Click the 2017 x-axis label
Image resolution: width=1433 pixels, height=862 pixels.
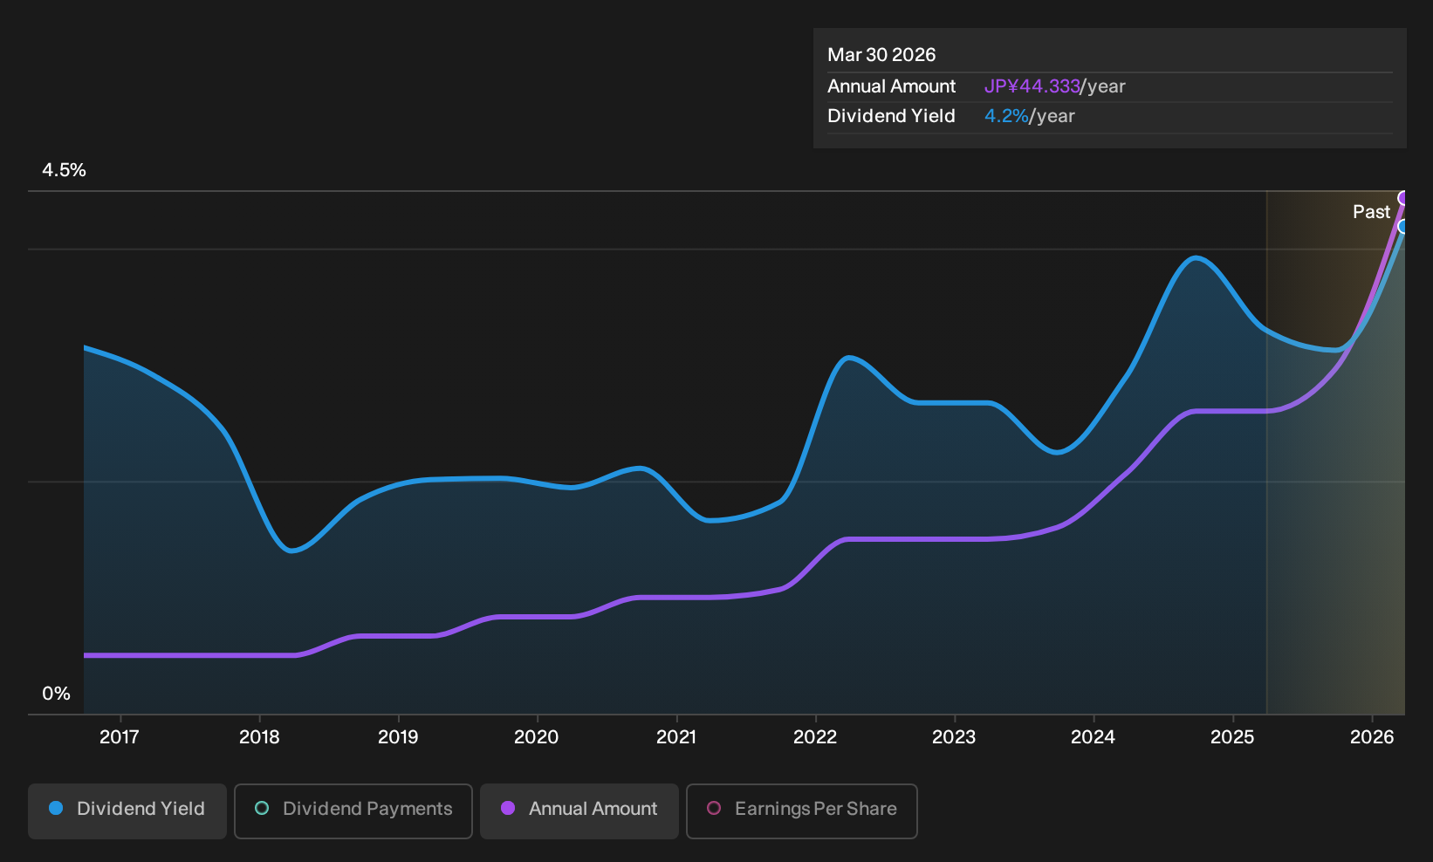(x=120, y=737)
